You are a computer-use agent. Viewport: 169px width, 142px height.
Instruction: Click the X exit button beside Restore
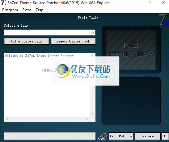click(165, 136)
